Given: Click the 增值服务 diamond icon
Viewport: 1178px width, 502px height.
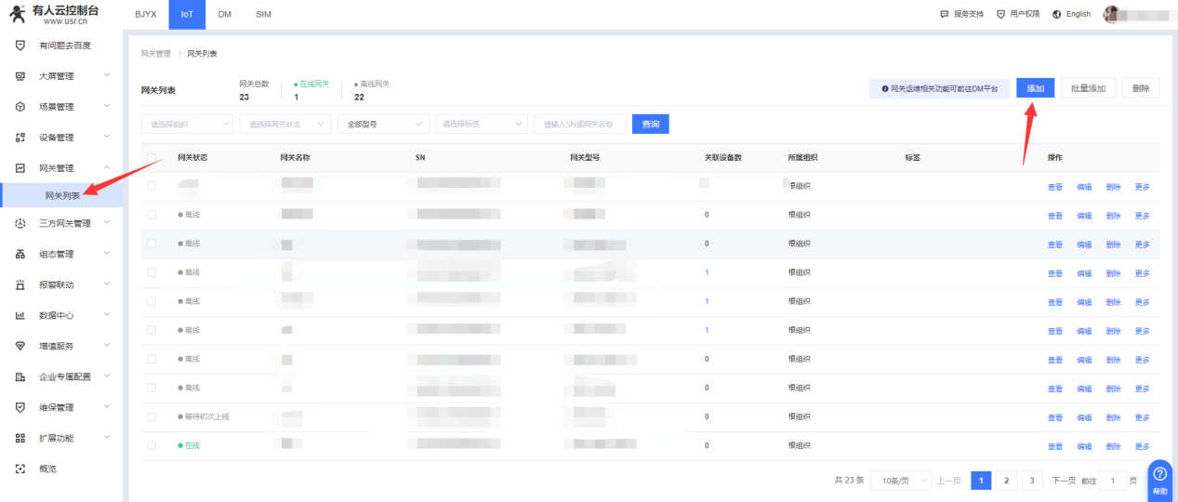Looking at the screenshot, I should click(20, 346).
